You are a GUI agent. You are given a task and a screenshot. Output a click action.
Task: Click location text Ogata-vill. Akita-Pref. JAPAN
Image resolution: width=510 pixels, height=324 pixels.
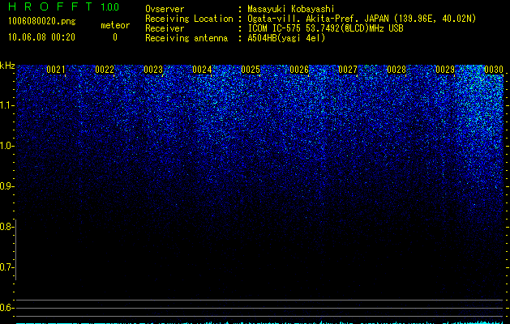318,19
